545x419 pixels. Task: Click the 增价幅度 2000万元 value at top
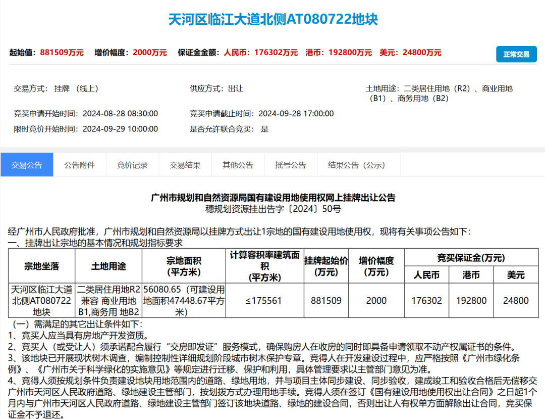[150, 53]
